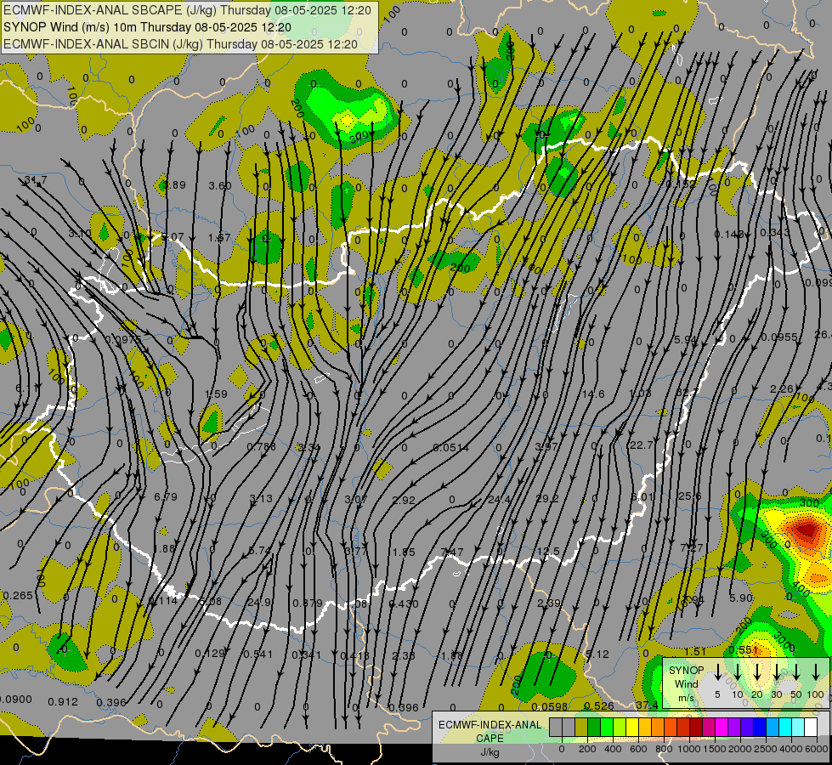Image resolution: width=832 pixels, height=765 pixels.
Task: Pick the dark green swatch in CAPE legend
Action: click(x=594, y=728)
